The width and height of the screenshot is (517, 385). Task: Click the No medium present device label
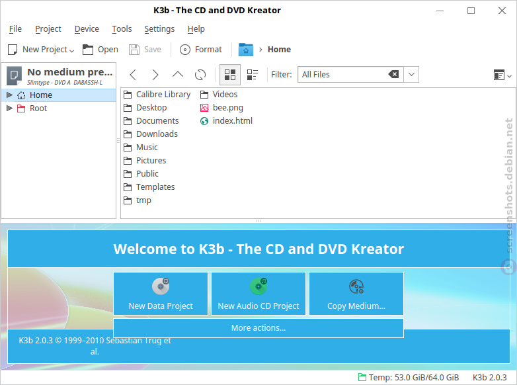[70, 72]
